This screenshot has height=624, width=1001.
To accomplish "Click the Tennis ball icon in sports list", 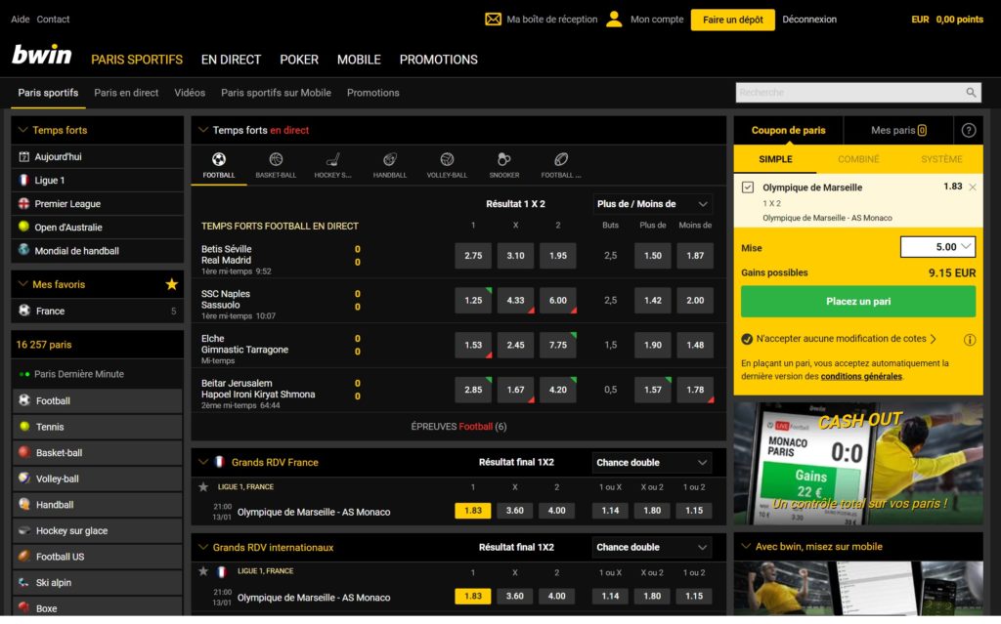I will 24,426.
